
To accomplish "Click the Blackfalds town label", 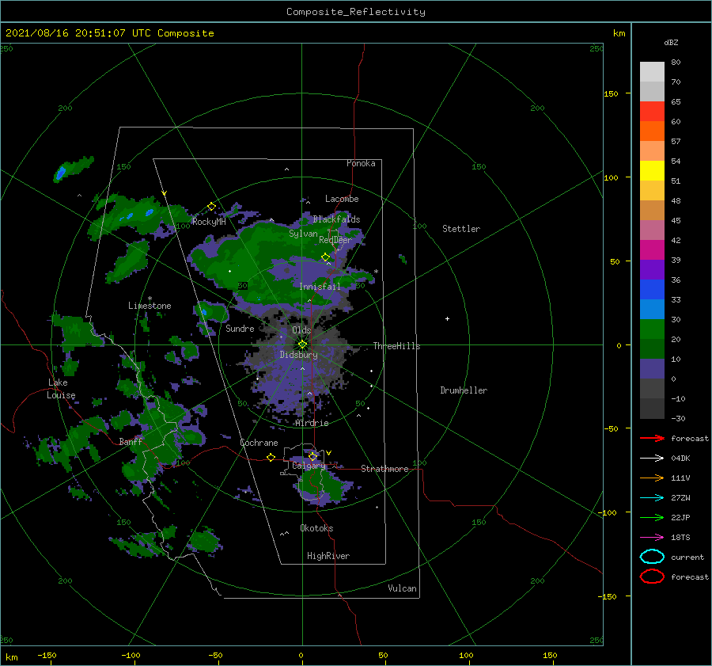I will [336, 219].
